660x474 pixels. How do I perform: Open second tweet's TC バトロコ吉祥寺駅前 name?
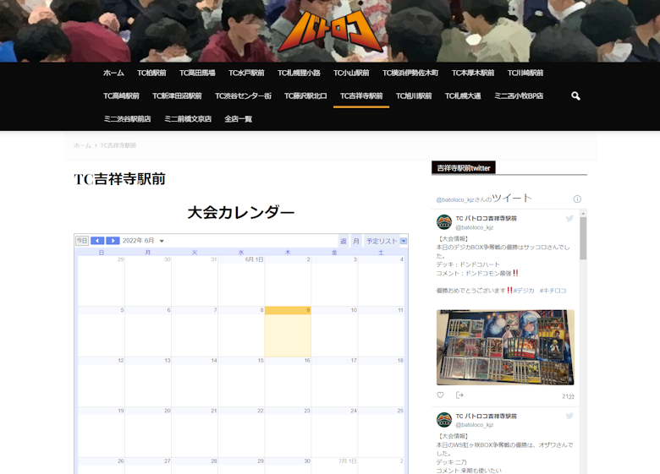click(487, 416)
